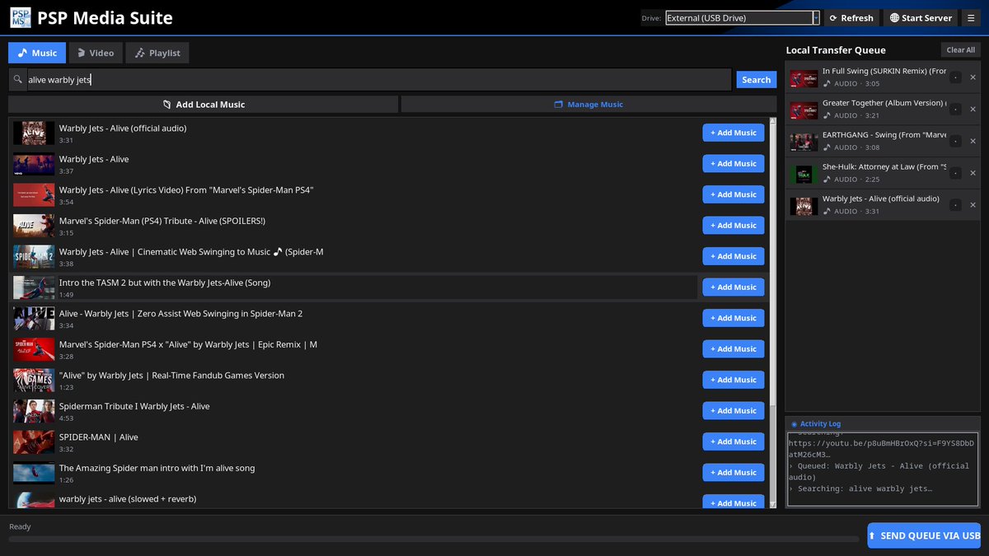This screenshot has height=556, width=989.
Task: Add Music for Spiderman Tribute I Warbly Jets
Action: pos(733,411)
